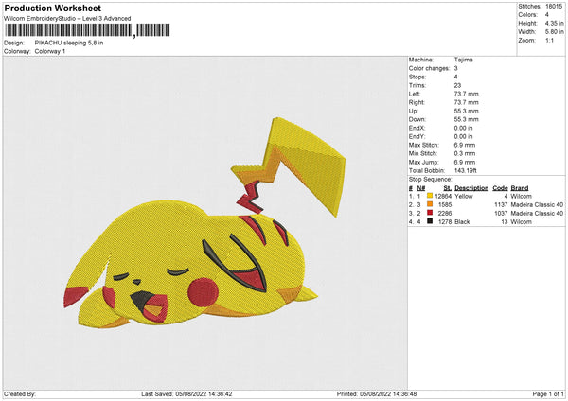Click the 'Up:' measurement label
The height and width of the screenshot is (401, 568).
coord(414,111)
